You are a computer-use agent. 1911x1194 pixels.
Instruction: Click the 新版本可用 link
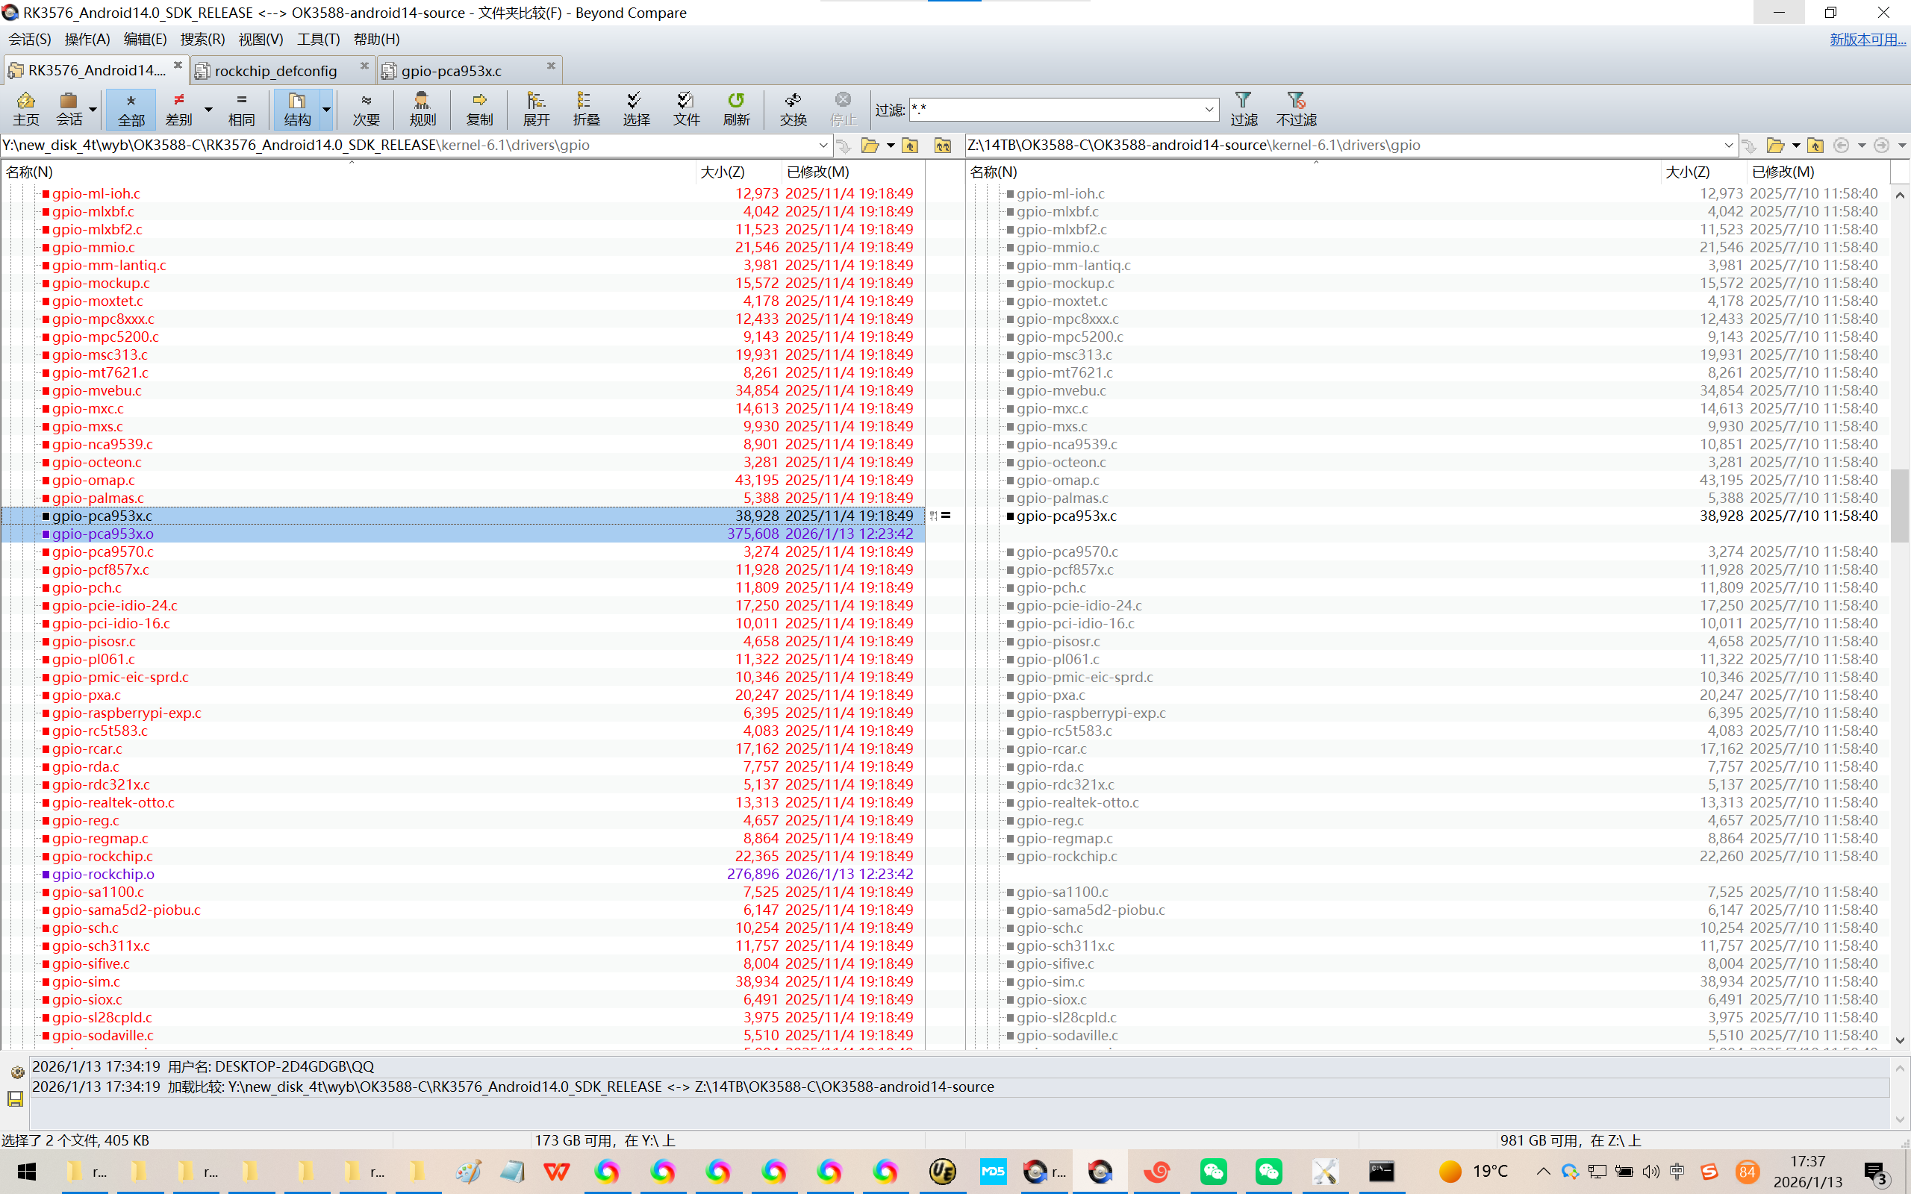(1867, 40)
